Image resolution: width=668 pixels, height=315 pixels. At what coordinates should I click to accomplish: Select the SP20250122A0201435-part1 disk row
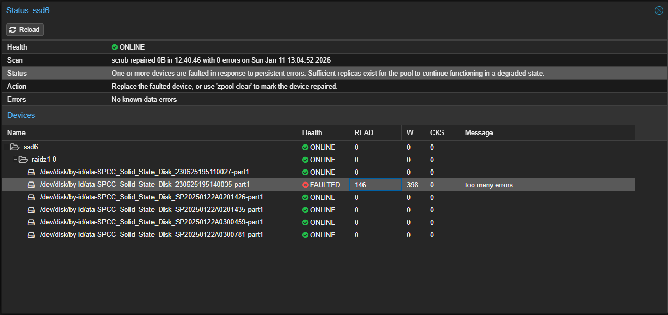tap(151, 210)
